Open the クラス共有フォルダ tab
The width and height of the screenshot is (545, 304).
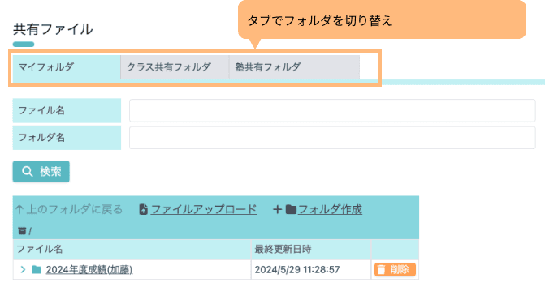175,67
